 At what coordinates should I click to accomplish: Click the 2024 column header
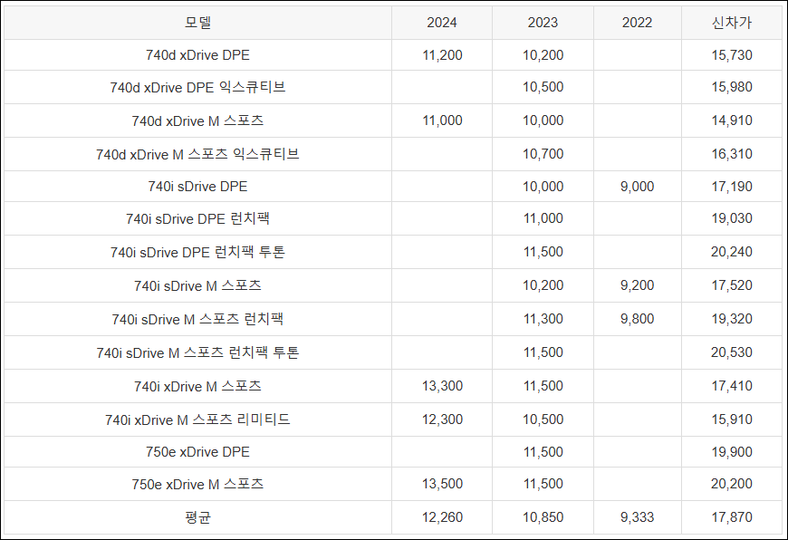(x=442, y=23)
